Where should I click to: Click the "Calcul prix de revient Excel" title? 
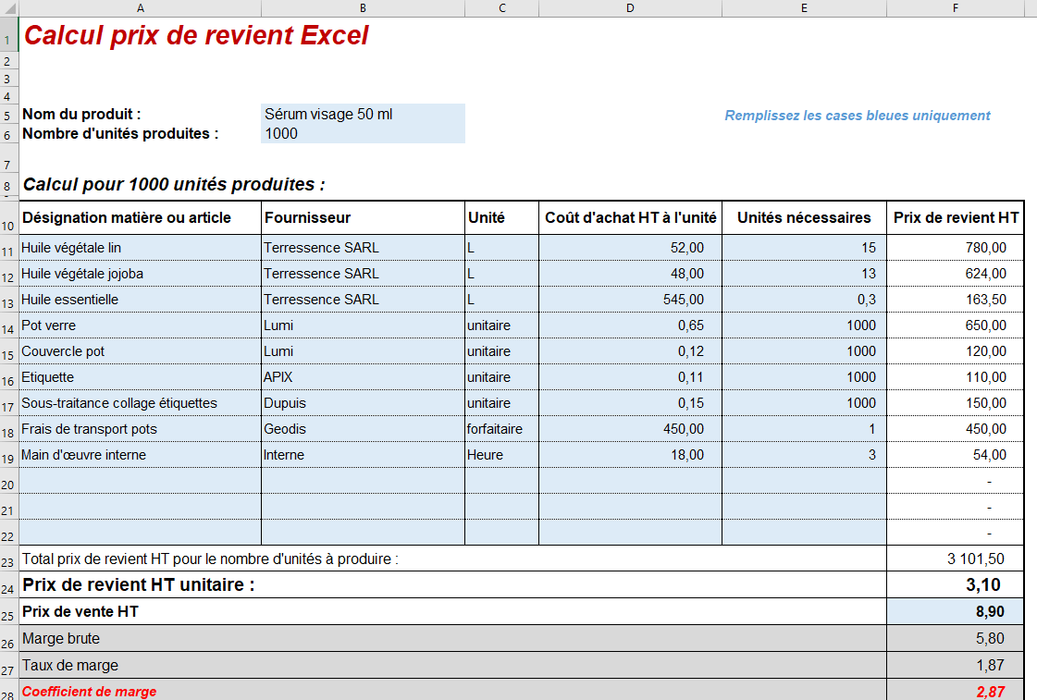point(196,35)
